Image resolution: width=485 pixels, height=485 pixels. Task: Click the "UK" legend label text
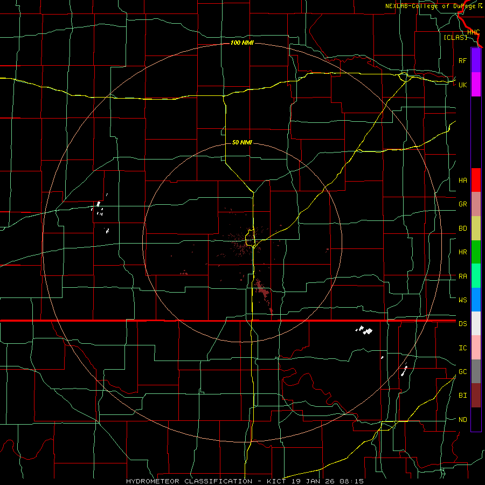463,85
